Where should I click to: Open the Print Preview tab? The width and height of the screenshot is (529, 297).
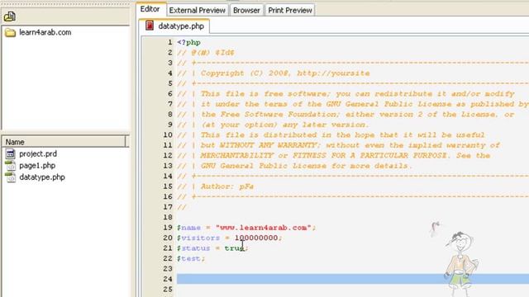[290, 11]
